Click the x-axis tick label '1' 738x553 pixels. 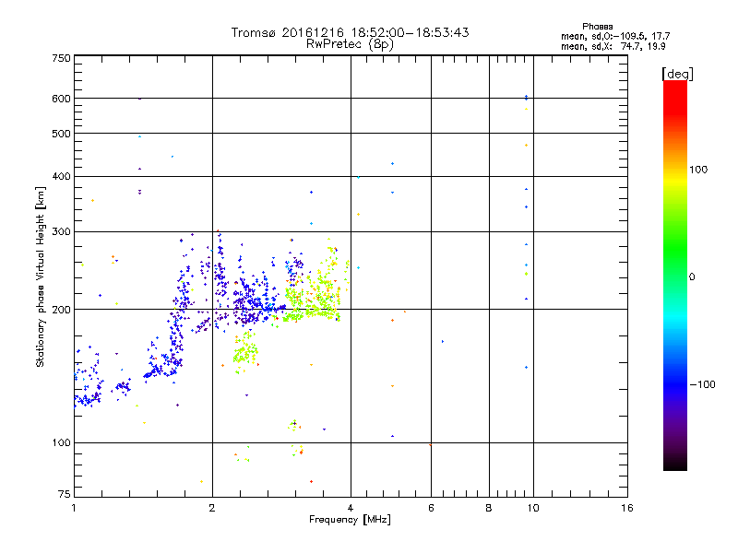pos(74,508)
